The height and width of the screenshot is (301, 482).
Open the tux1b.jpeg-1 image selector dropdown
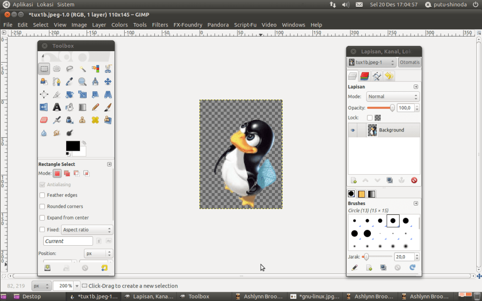(x=371, y=63)
